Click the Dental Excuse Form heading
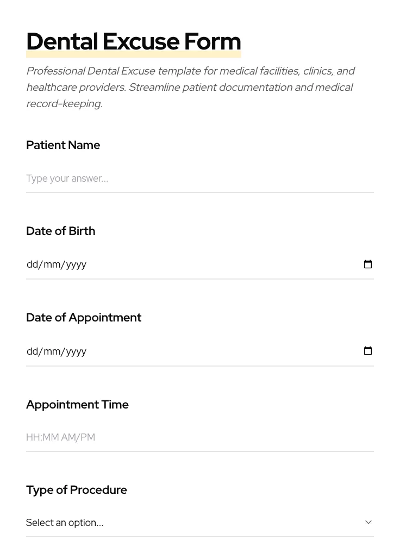The image size is (400, 557). point(133,42)
